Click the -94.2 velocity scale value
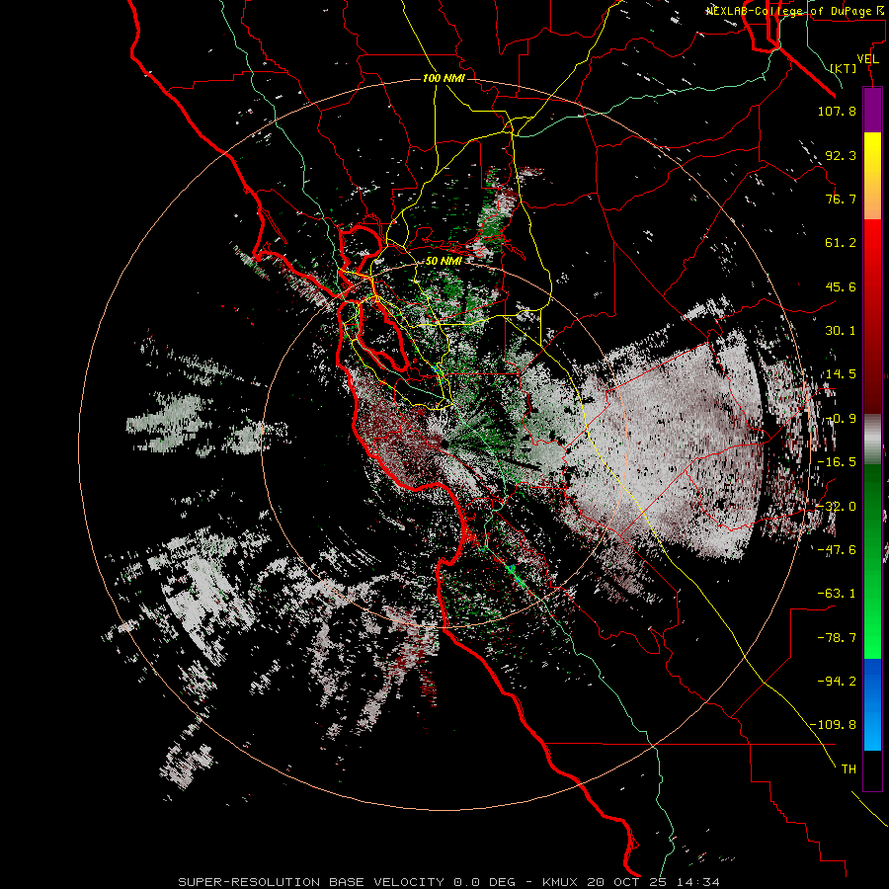This screenshot has height=889, width=889. 837,682
